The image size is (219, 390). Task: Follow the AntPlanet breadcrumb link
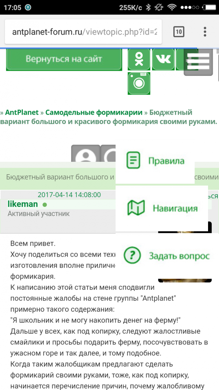click(22, 112)
